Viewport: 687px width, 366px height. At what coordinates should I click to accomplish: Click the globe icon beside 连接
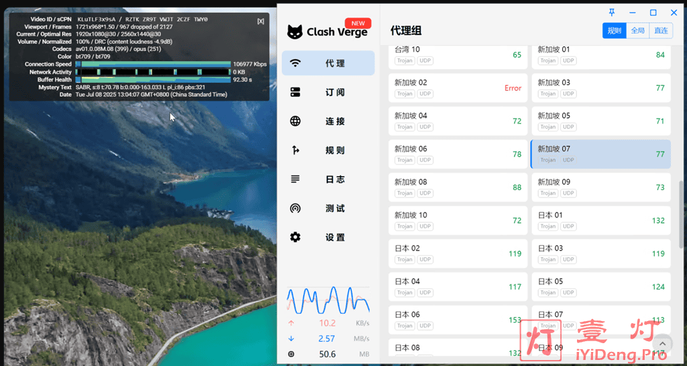(x=295, y=122)
